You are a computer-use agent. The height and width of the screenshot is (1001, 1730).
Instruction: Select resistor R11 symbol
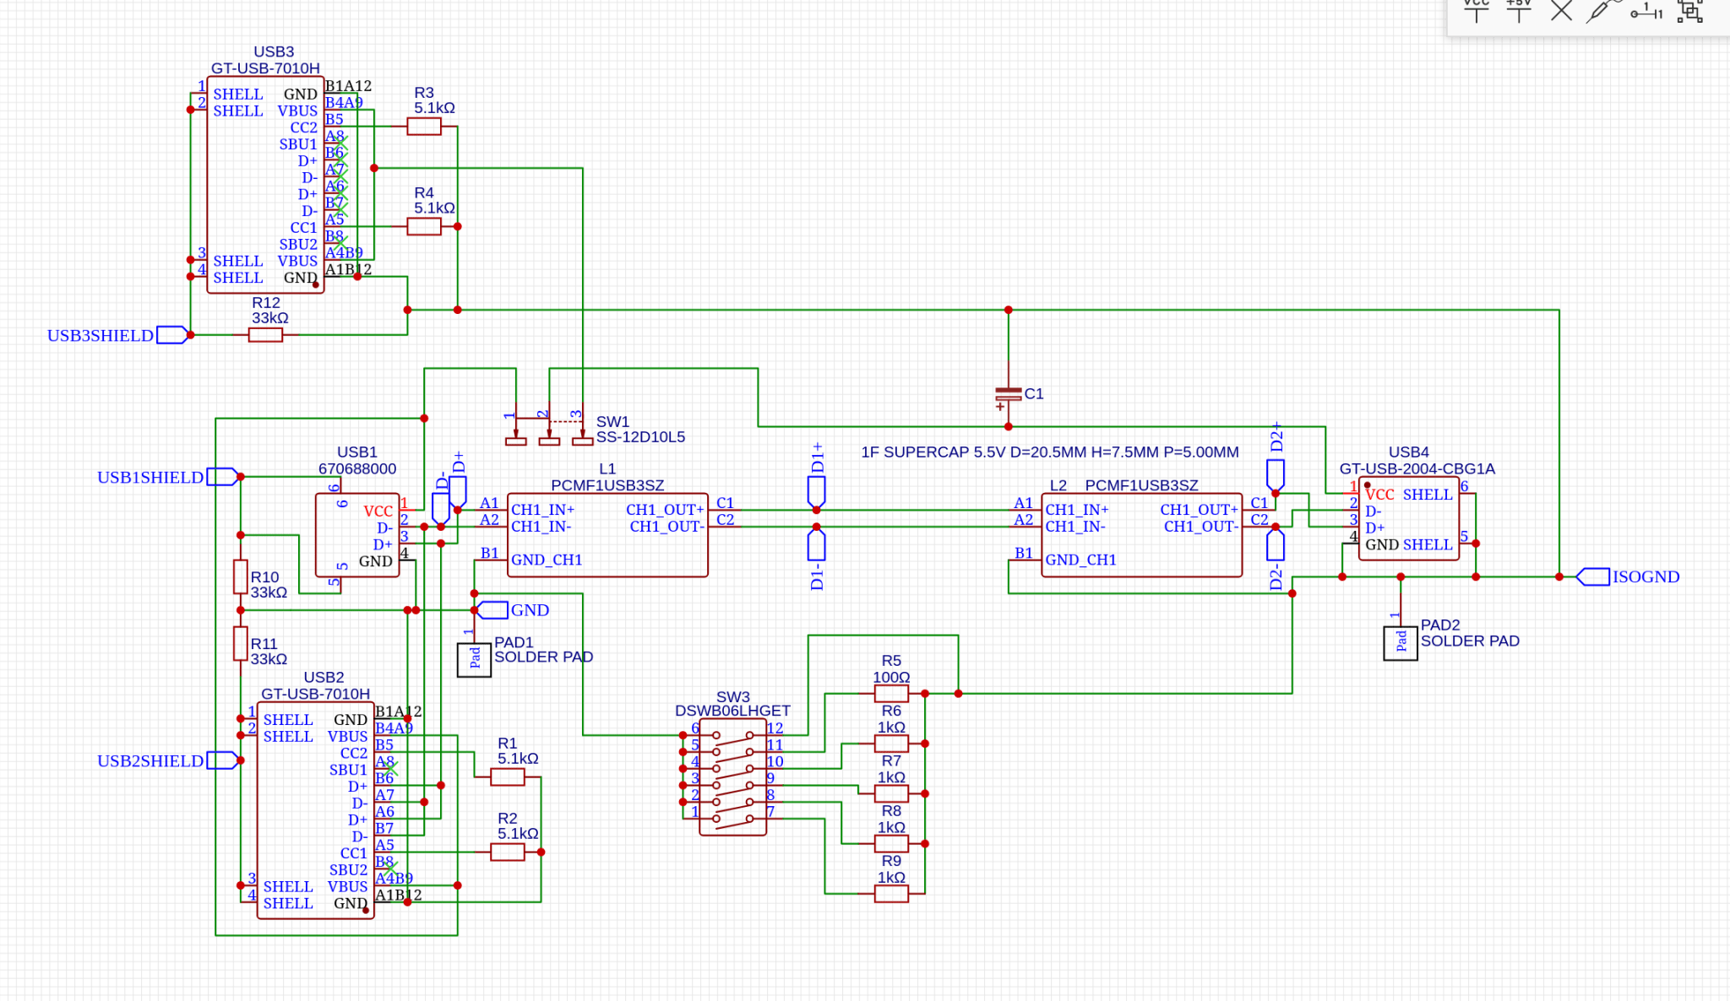241,643
